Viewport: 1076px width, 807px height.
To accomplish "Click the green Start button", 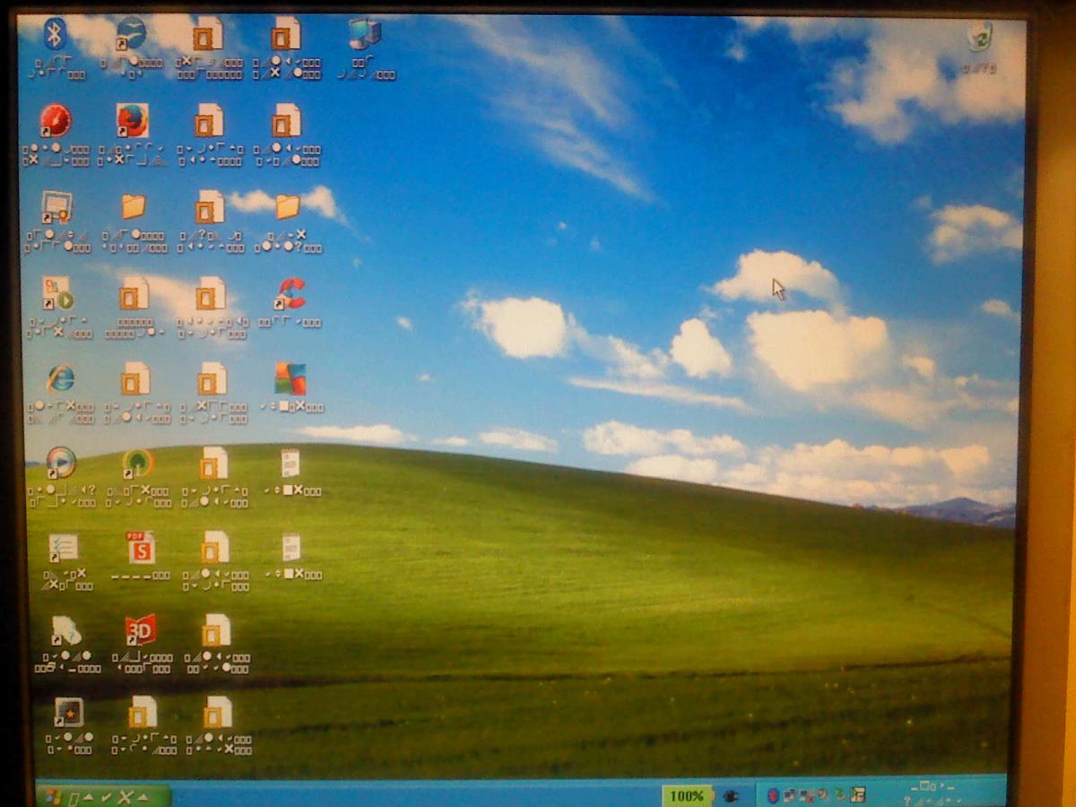I will point(103,796).
